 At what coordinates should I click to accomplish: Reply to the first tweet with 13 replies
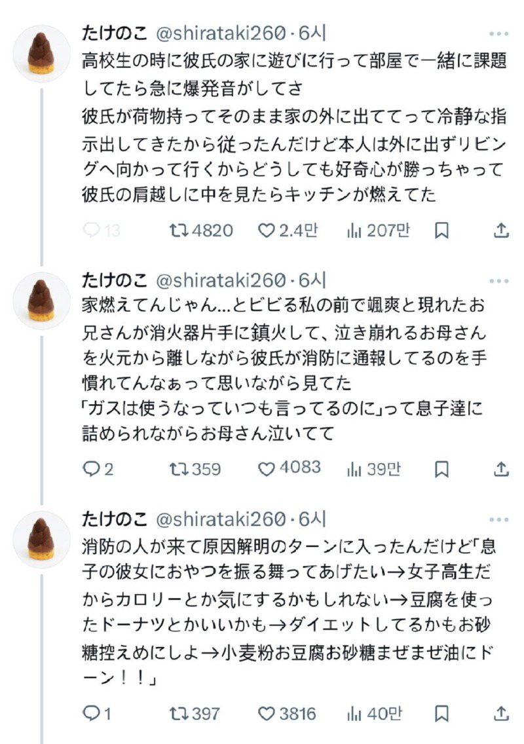(x=91, y=230)
